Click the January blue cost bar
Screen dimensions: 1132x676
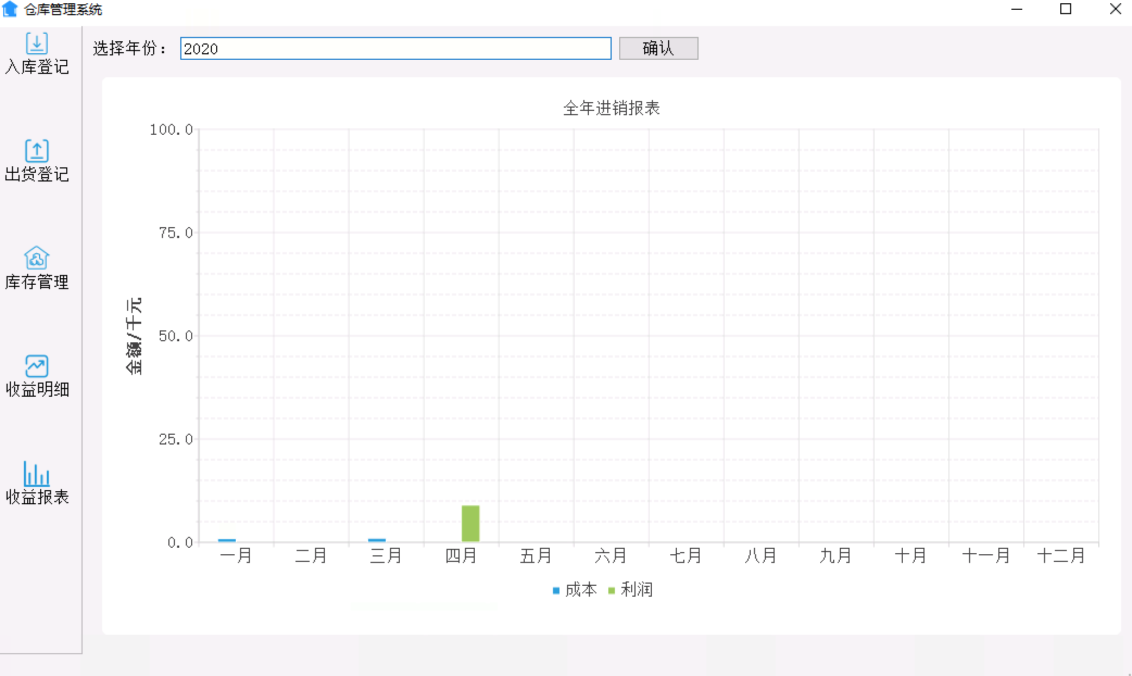[x=228, y=540]
